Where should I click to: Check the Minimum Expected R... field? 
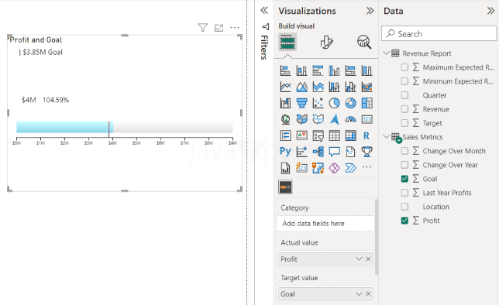pos(404,81)
